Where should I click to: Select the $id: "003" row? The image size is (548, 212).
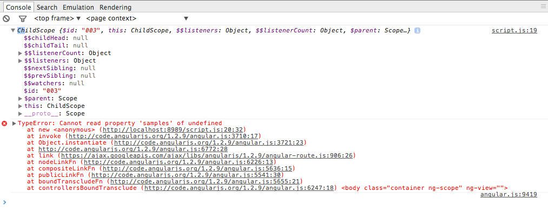pyautogui.click(x=43, y=91)
